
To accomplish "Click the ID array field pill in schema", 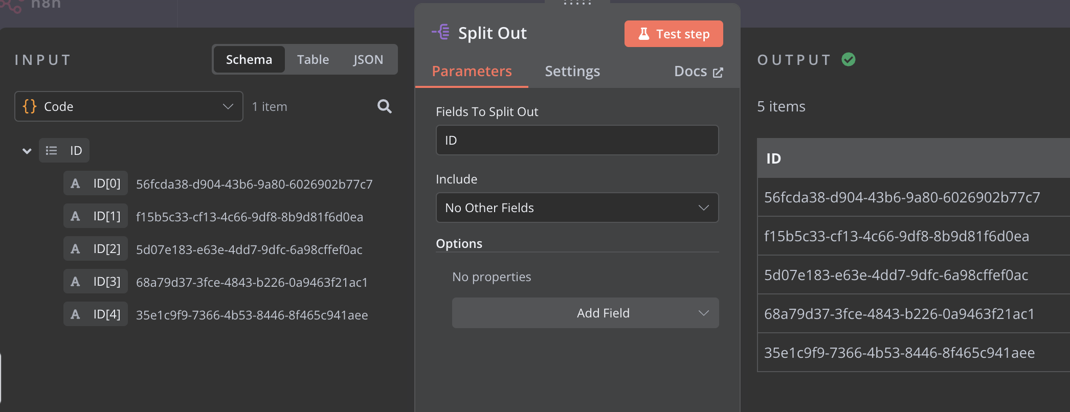I will tap(64, 150).
